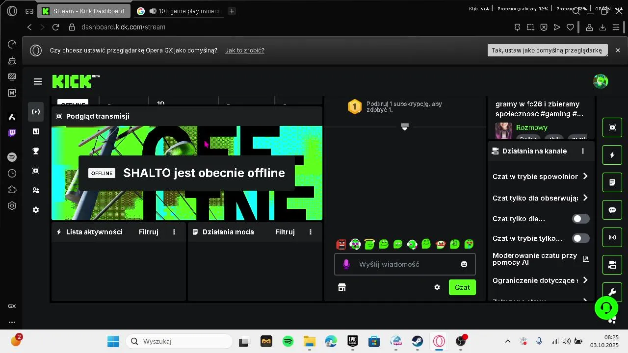The height and width of the screenshot is (353, 628).
Task: Click the Podgląd transmisji offline preview
Action: click(x=187, y=173)
